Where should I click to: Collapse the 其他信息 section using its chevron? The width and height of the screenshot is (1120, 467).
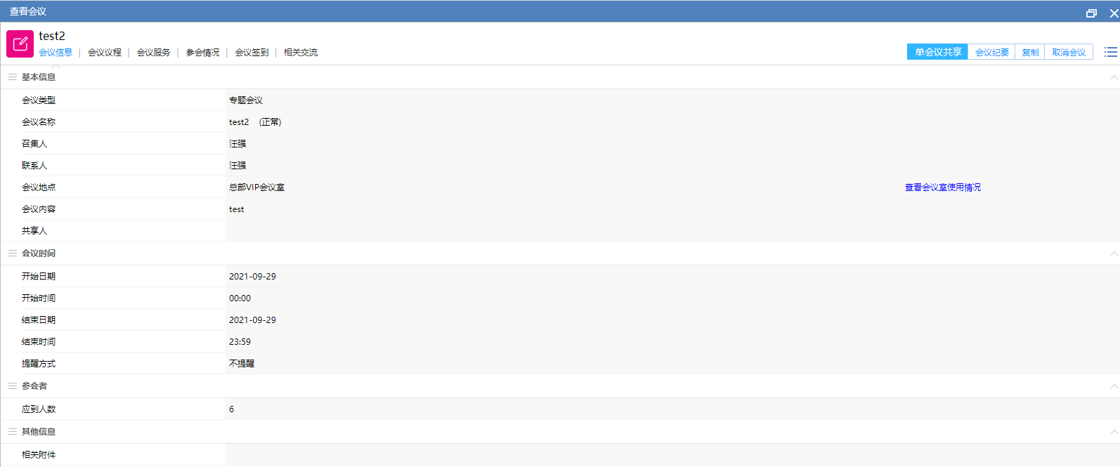click(x=1114, y=432)
